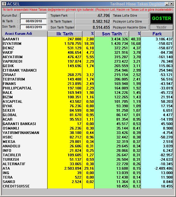Select the YAPIKREDI row name

tap(12, 62)
